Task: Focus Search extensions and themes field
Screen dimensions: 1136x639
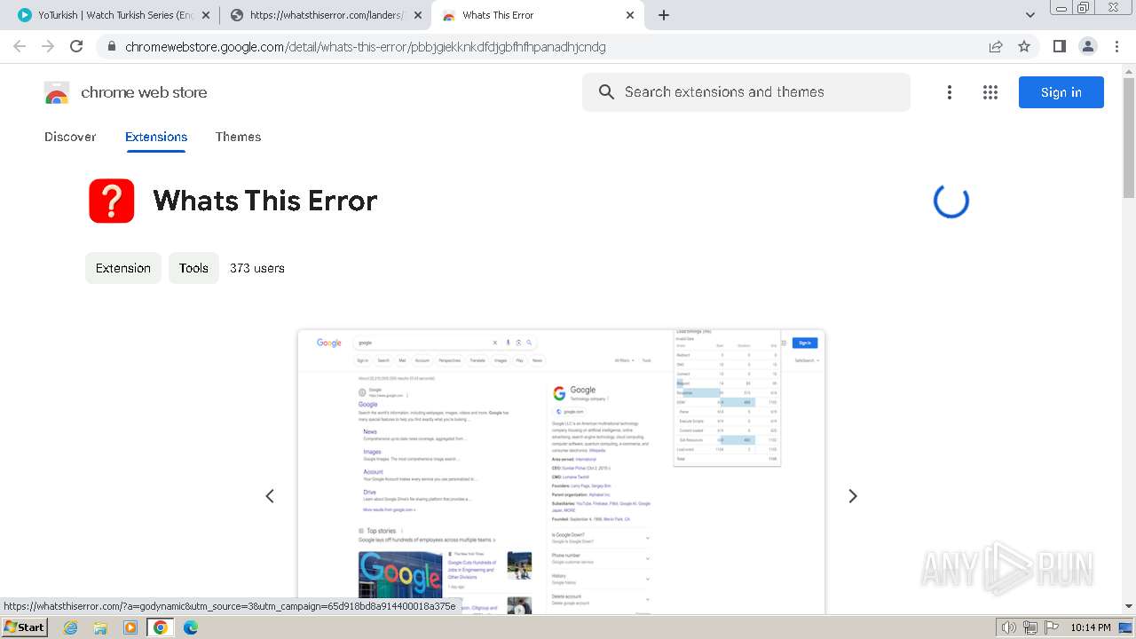Action: [x=746, y=92]
